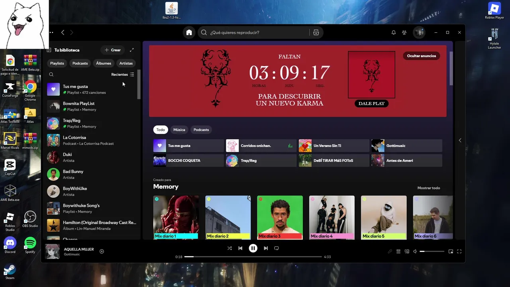Screen dimensions: 510x287
Task: Open Connect to a device
Action: click(407, 252)
